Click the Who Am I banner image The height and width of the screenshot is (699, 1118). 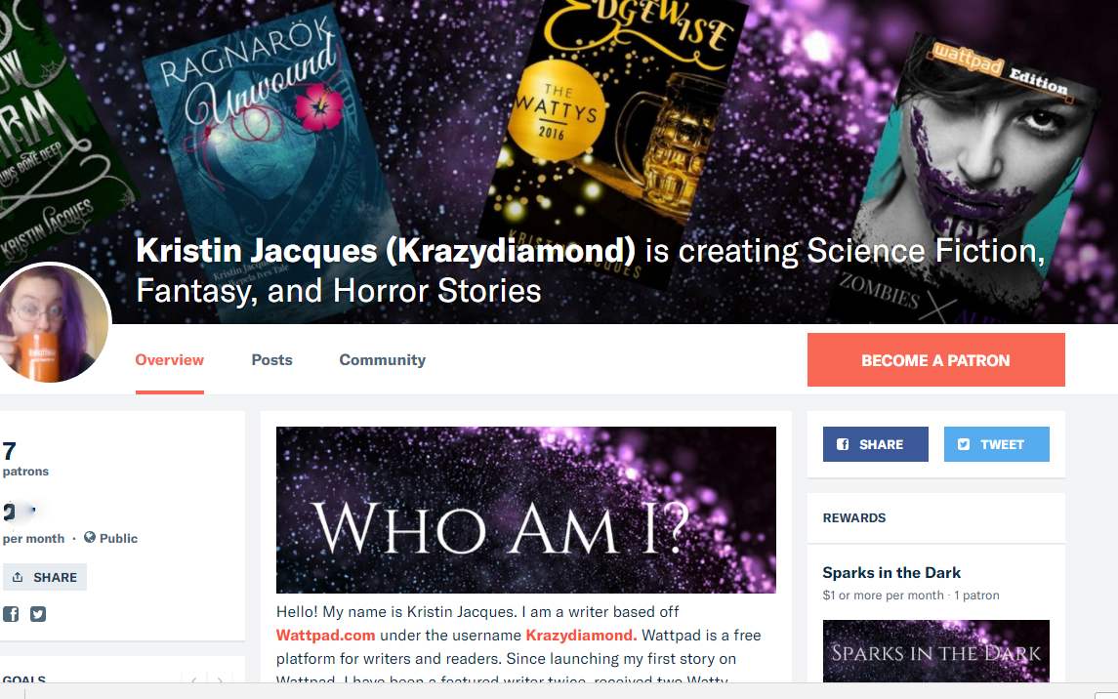(x=525, y=511)
